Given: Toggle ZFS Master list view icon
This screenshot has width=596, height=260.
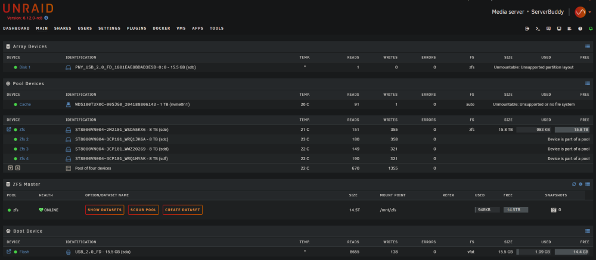Looking at the screenshot, I should pyautogui.click(x=588, y=184).
